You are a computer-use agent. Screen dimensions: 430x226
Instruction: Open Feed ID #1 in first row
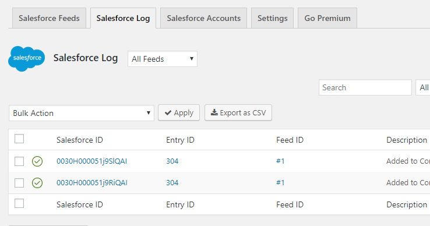[x=280, y=161]
